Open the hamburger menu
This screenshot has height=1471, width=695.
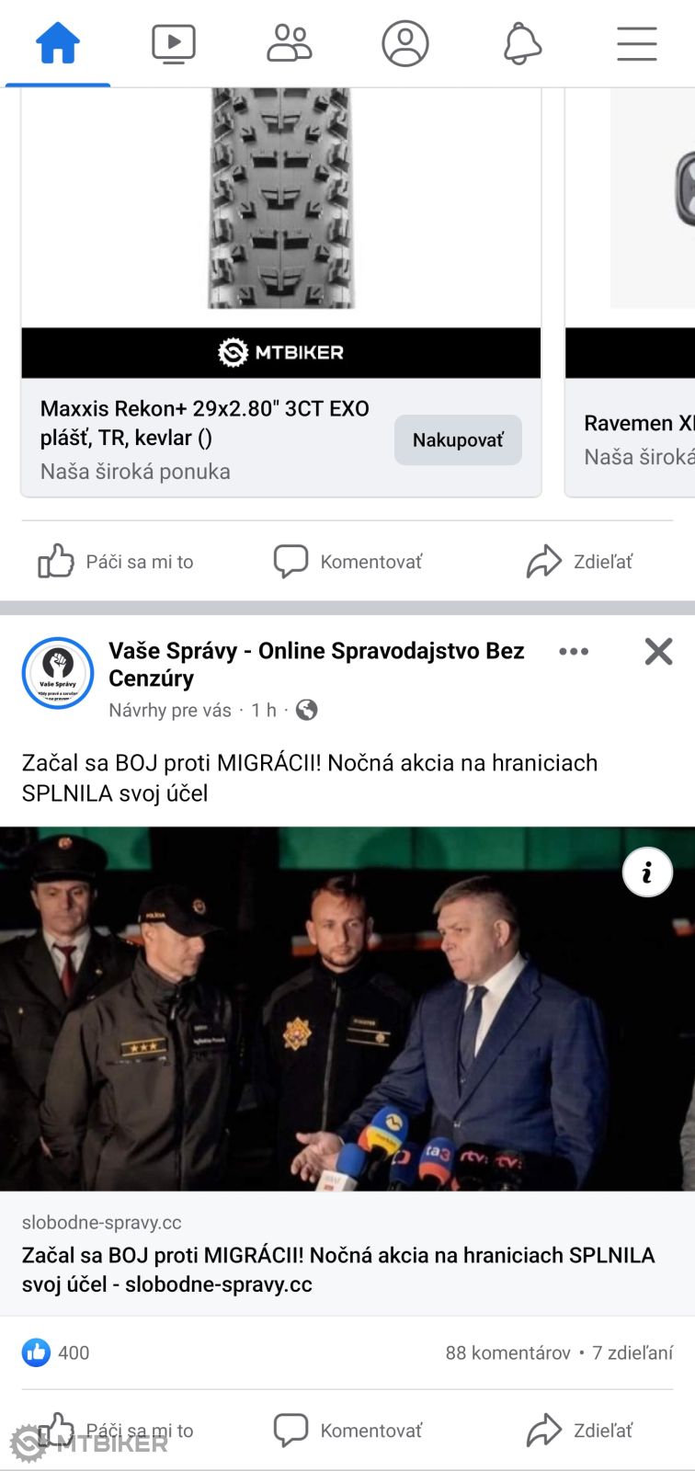[x=637, y=43]
